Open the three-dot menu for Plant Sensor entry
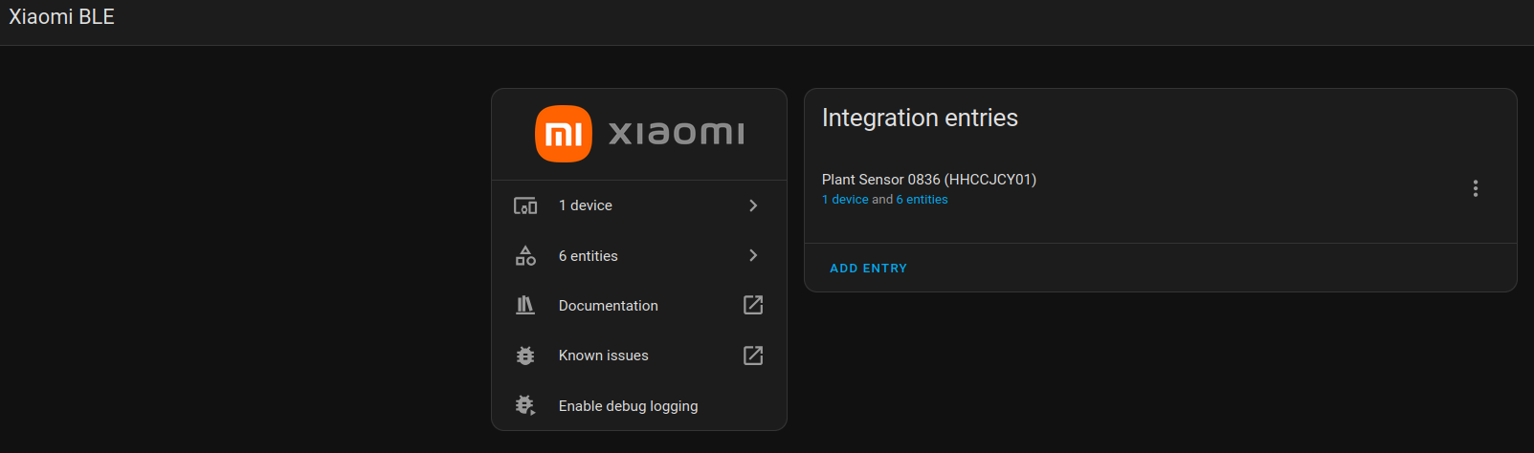Viewport: 1534px width, 453px height. pyautogui.click(x=1476, y=188)
